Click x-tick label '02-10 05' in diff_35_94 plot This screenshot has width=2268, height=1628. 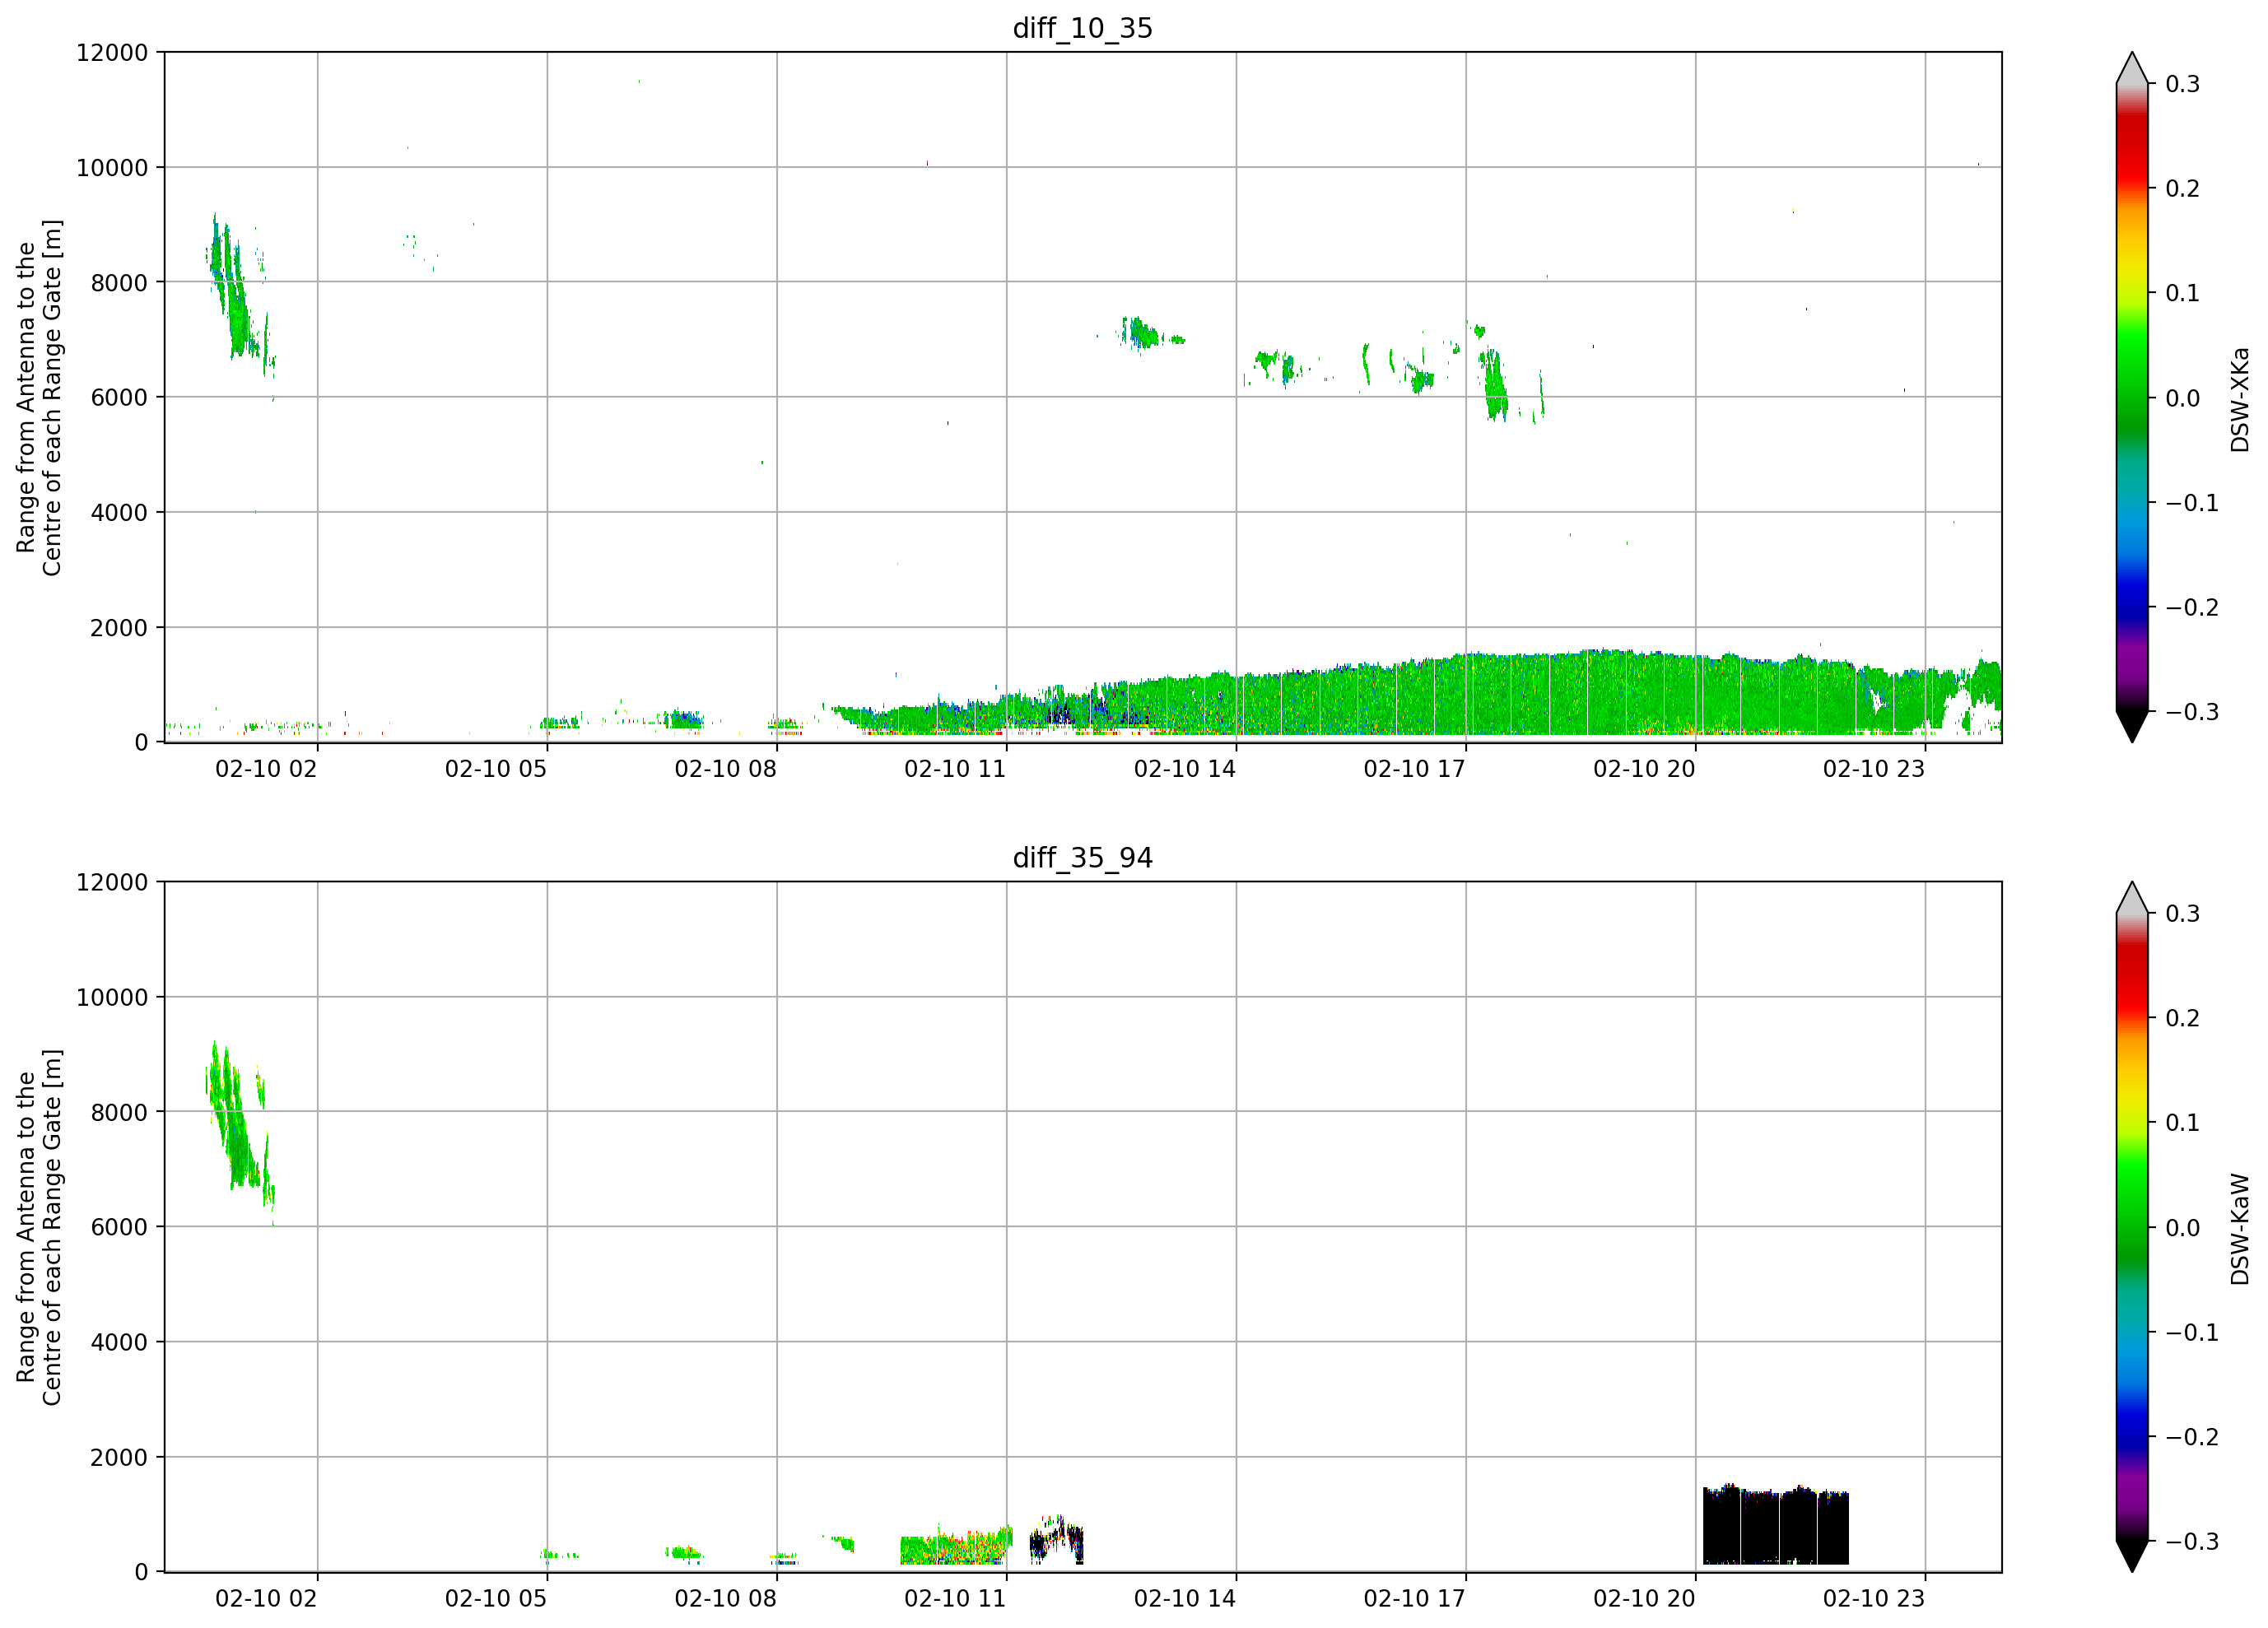(x=496, y=1599)
